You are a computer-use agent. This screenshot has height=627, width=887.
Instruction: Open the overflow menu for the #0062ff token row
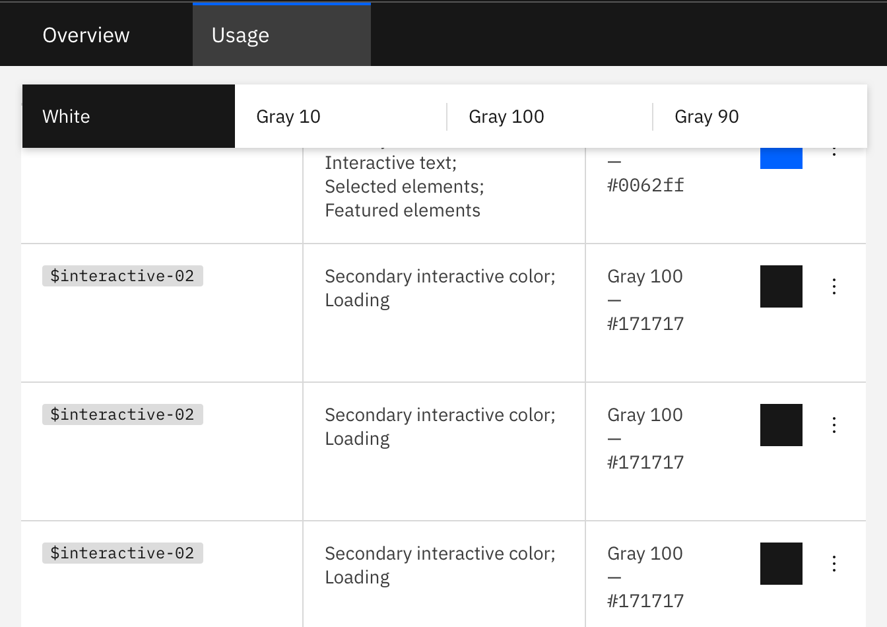[x=834, y=153]
